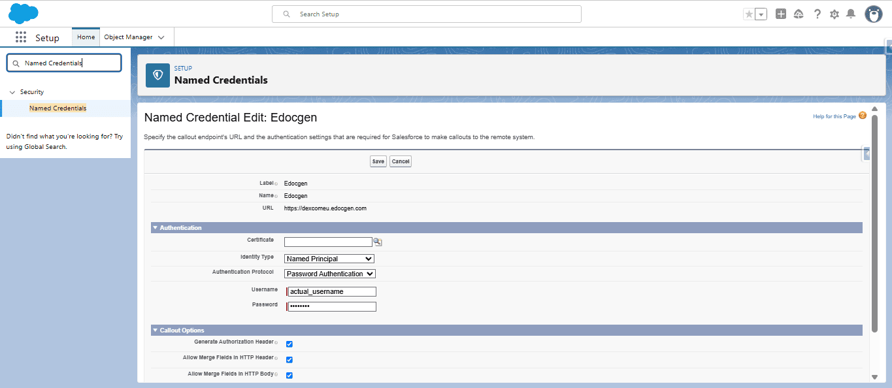
Task: Click Generate Authorization Header help icon
Action: click(x=276, y=342)
